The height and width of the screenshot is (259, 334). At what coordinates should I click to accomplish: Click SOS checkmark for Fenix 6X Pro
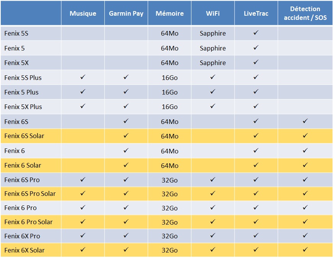(305, 236)
